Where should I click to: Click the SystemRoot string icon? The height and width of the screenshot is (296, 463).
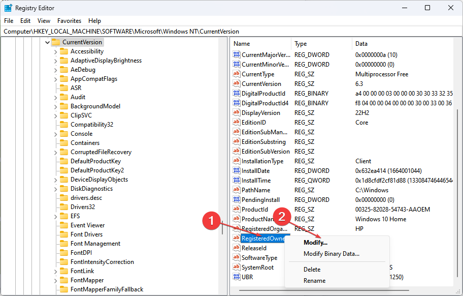[236, 267]
